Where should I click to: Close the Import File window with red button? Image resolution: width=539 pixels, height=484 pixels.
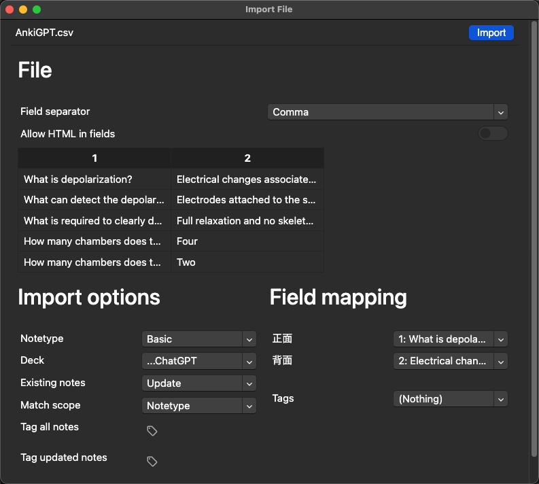[x=10, y=10]
